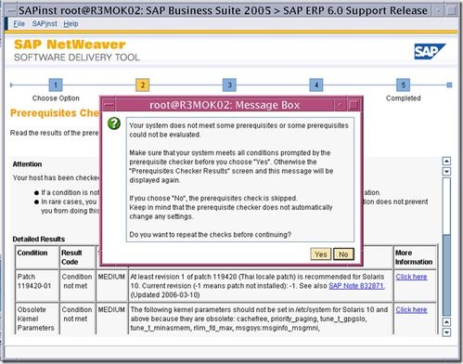Viewport: 463px width, 364px height.
Task: Open the SAPinst menu
Action: pos(45,24)
